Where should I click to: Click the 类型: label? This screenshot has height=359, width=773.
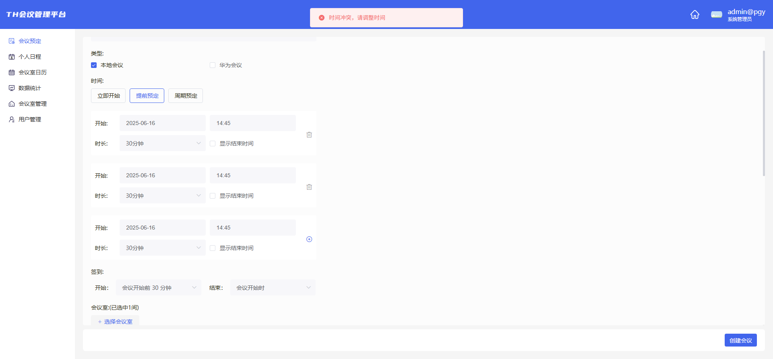click(x=97, y=53)
